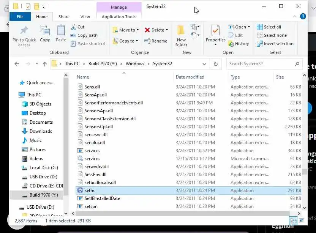
Task: Expand address bar history dropdown
Action: 204,64
